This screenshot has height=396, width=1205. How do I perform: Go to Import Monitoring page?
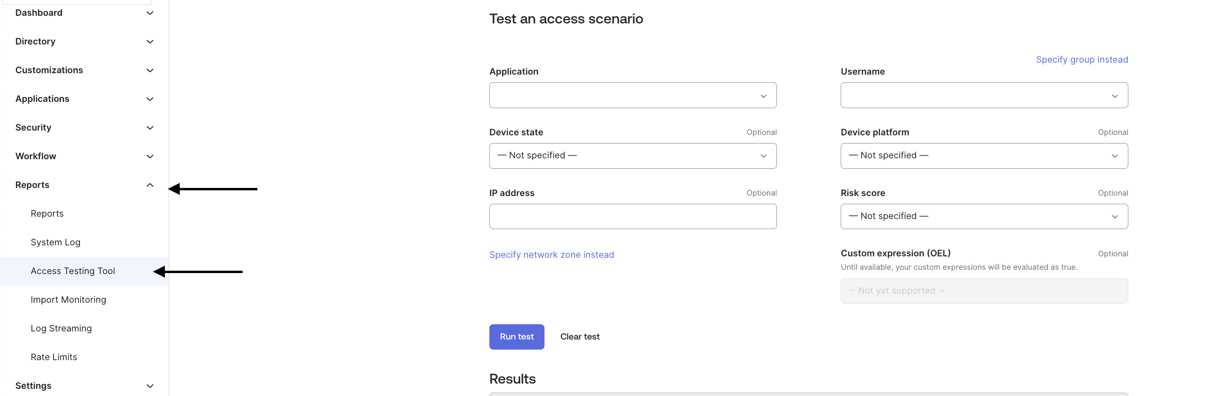point(69,300)
